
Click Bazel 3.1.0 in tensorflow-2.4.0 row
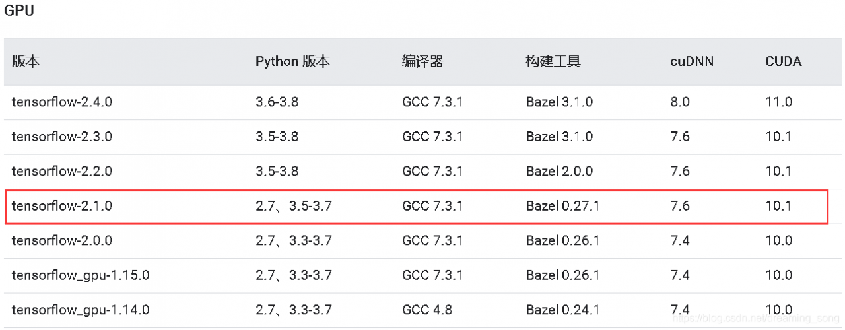(559, 102)
